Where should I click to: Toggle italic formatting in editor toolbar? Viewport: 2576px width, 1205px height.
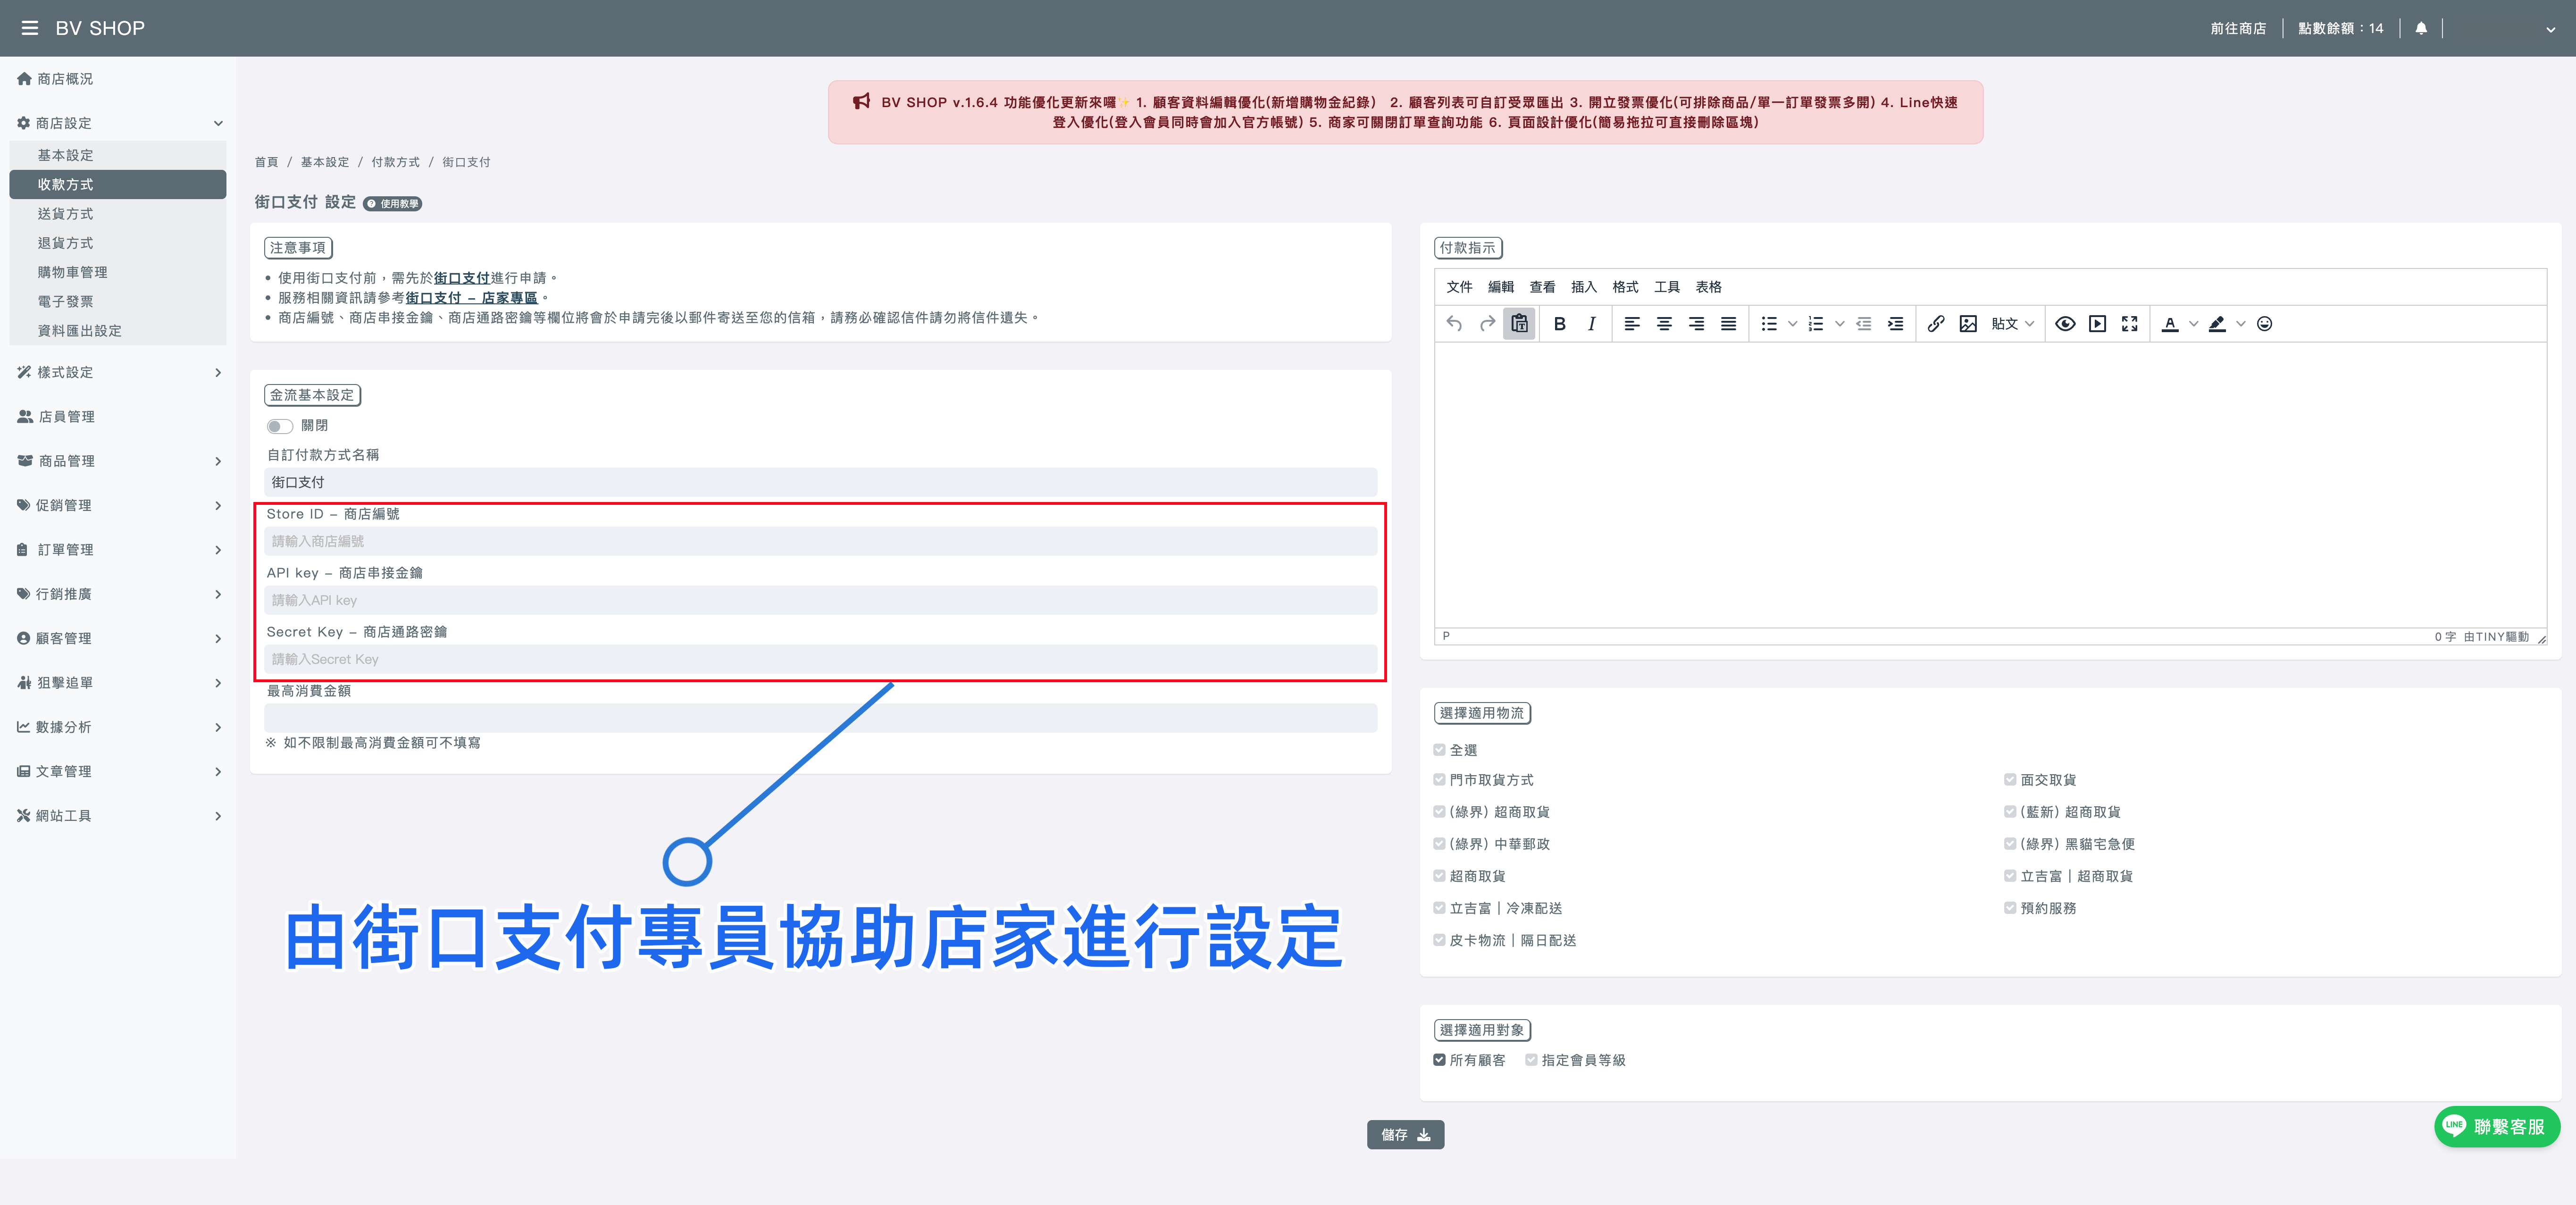[x=1591, y=323]
